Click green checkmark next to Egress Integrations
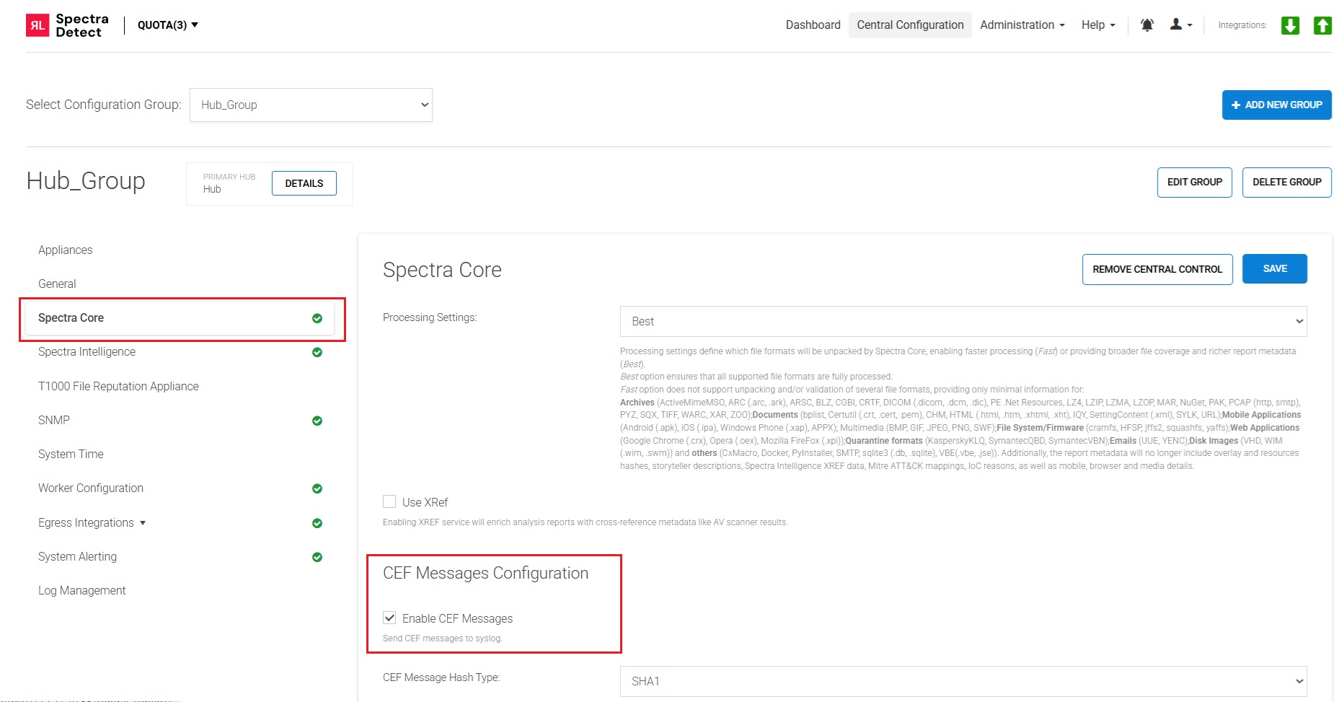The width and height of the screenshot is (1344, 702). click(x=317, y=523)
